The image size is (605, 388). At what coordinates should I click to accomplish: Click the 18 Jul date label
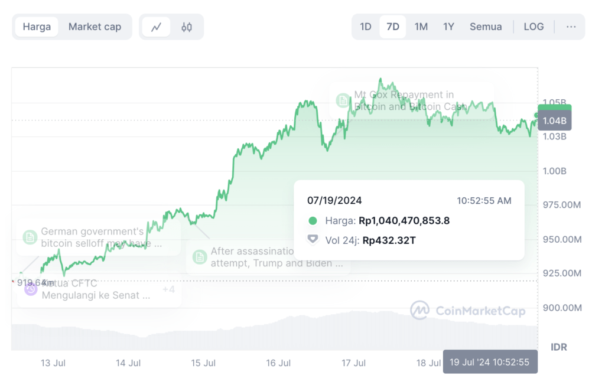[x=428, y=363]
